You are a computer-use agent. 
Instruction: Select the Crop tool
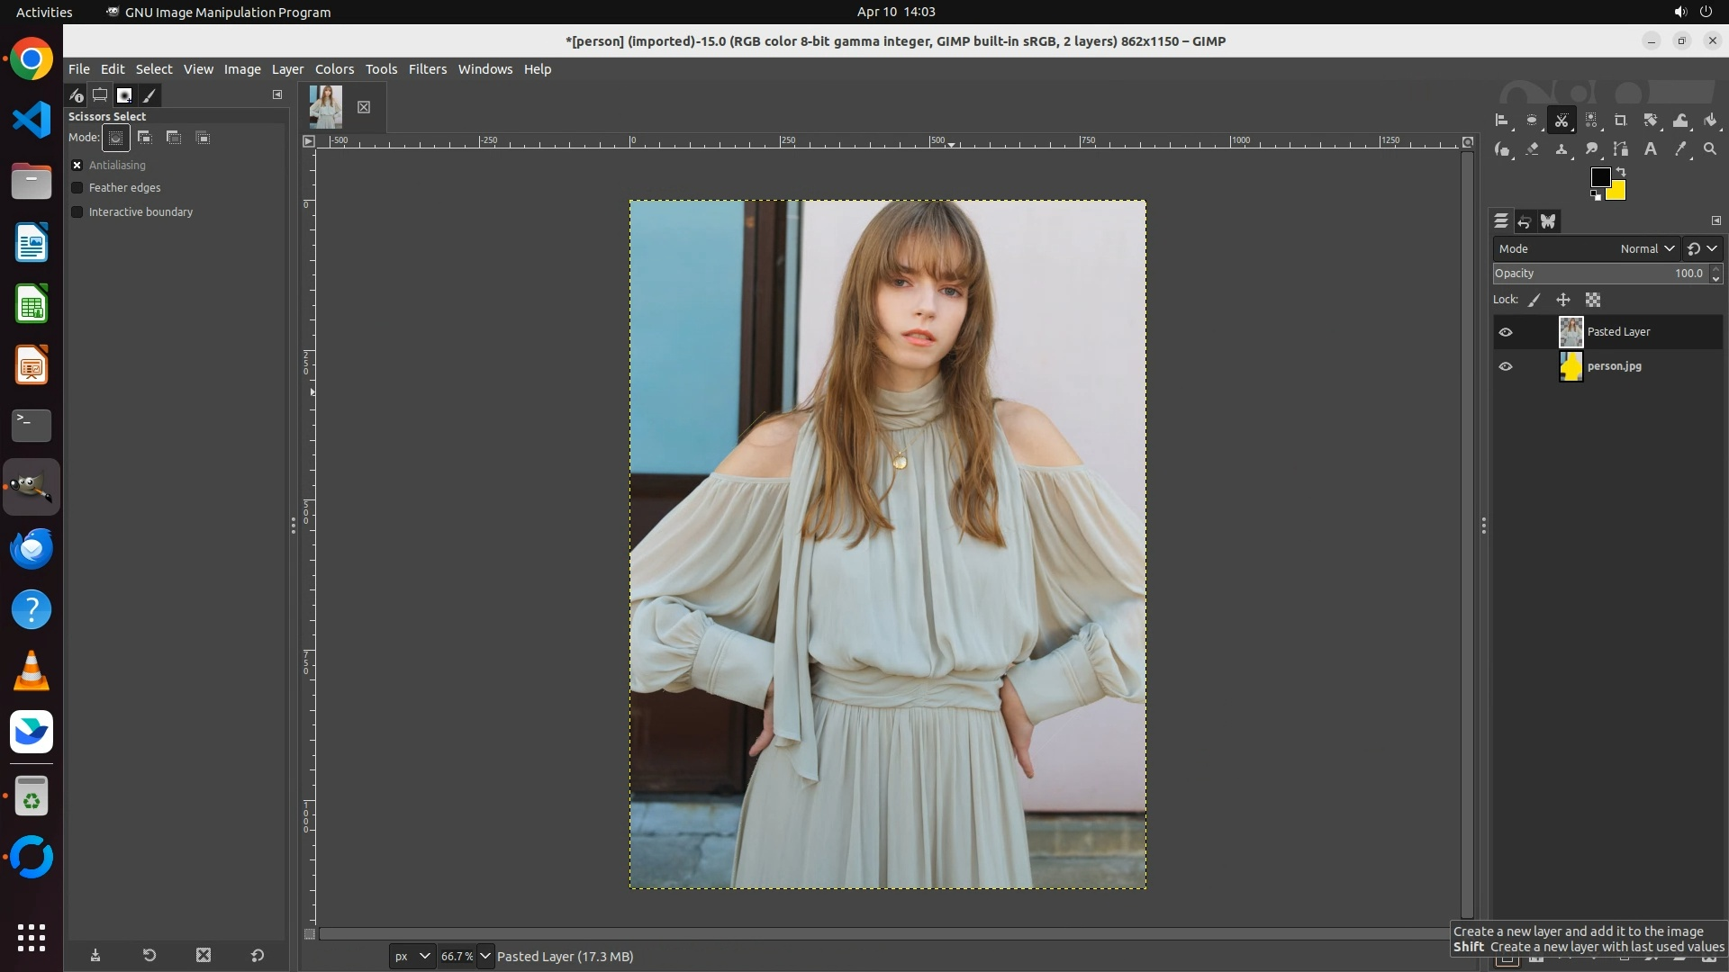1621,121
